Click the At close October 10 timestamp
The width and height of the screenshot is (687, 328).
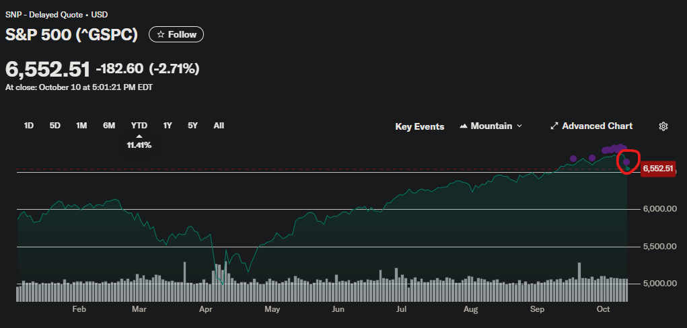pos(79,87)
